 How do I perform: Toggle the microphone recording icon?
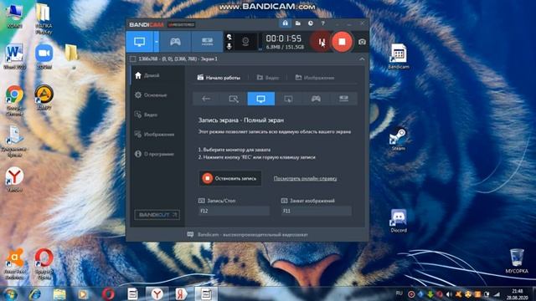[x=229, y=46]
